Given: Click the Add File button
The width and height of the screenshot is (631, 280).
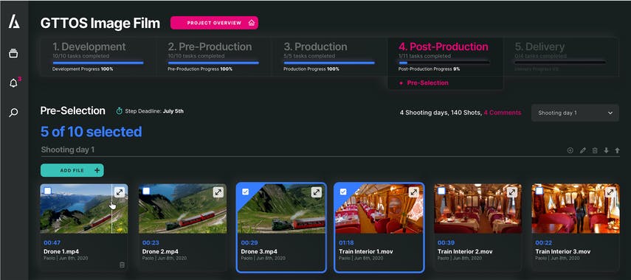Looking at the screenshot, I should [72, 170].
